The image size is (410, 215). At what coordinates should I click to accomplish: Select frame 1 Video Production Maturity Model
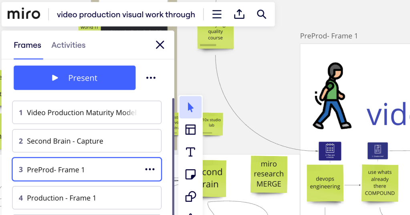pyautogui.click(x=87, y=112)
